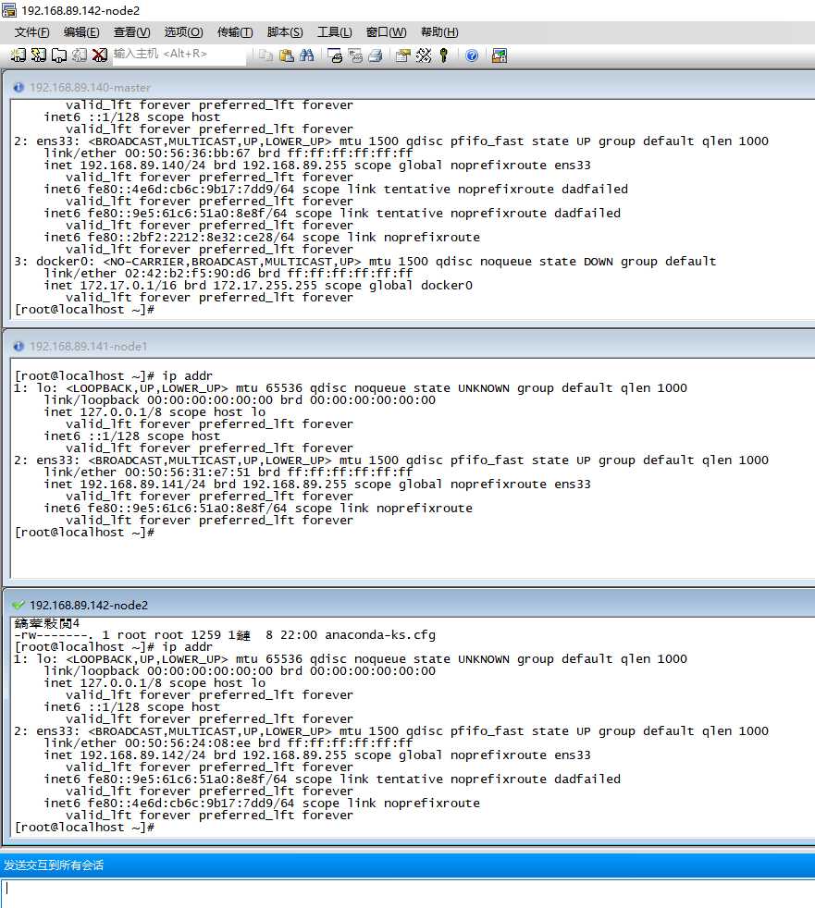The image size is (815, 908).
Task: Open Session Options toolbar icon
Action: [402, 55]
